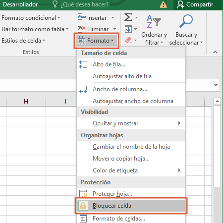This screenshot has height=223, width=223.
Task: Choose Color de etiqueta menu item
Action: click(131, 170)
